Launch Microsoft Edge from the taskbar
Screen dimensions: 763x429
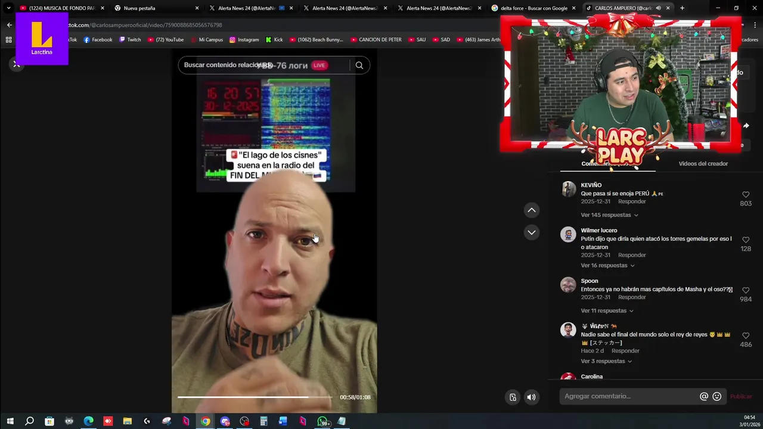(88, 421)
